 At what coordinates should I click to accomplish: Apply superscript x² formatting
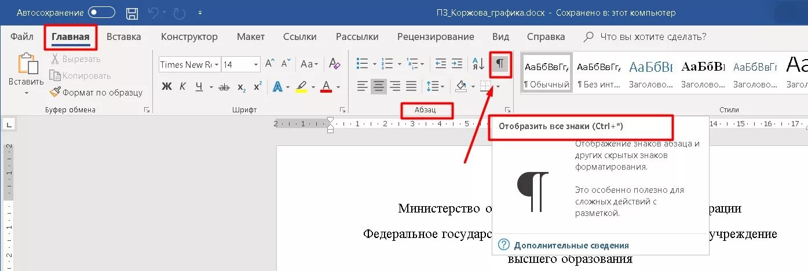[x=258, y=87]
